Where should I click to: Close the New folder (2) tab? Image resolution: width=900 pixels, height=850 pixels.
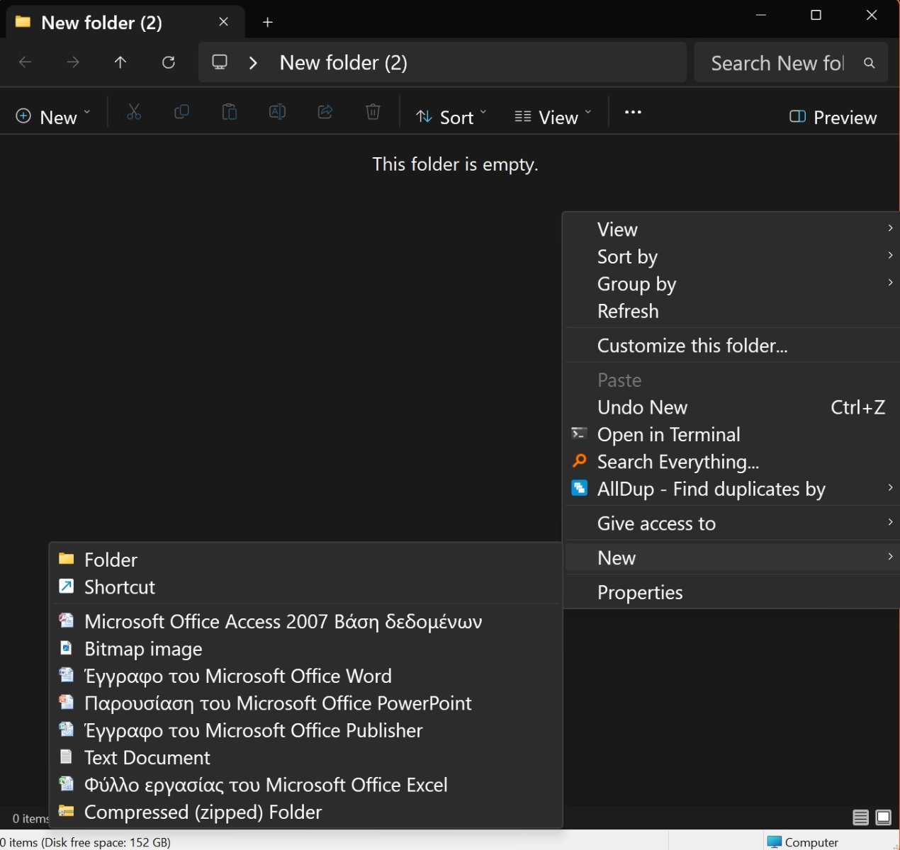224,22
